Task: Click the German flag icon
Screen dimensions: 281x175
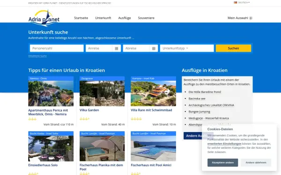Action: coord(235,2)
